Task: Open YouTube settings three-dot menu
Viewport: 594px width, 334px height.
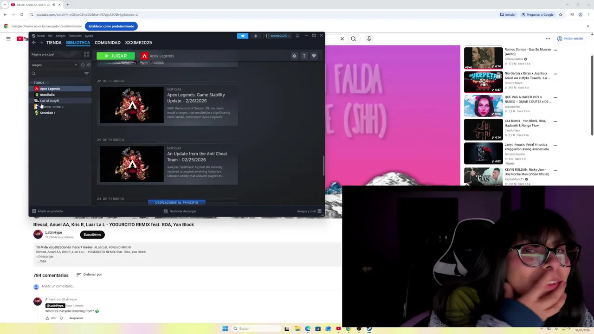Action: 548,39
